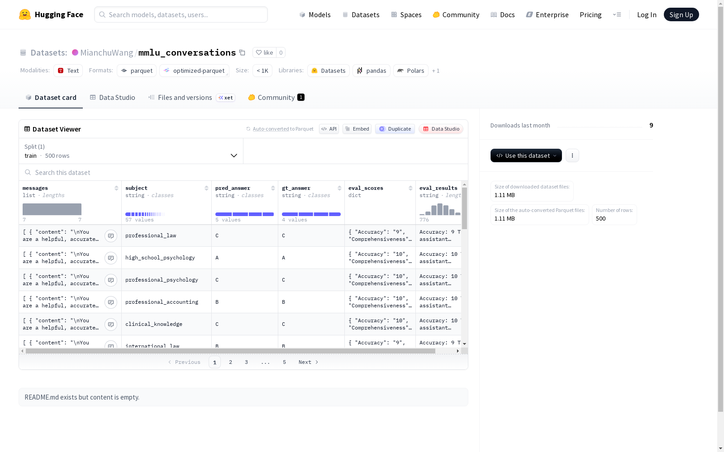Viewport: 724px width, 452px height.
Task: Open conversation viewer for high_school_psychology row
Action: pos(111,258)
